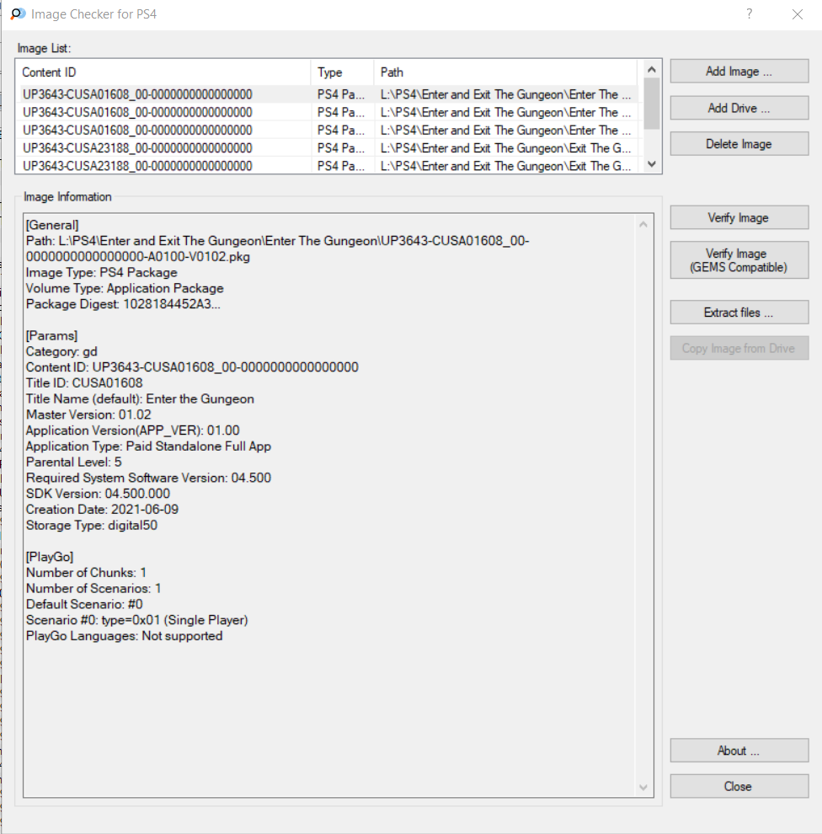Click the Parental Level: 5 line
The width and height of the screenshot is (822, 834).
pyautogui.click(x=73, y=462)
